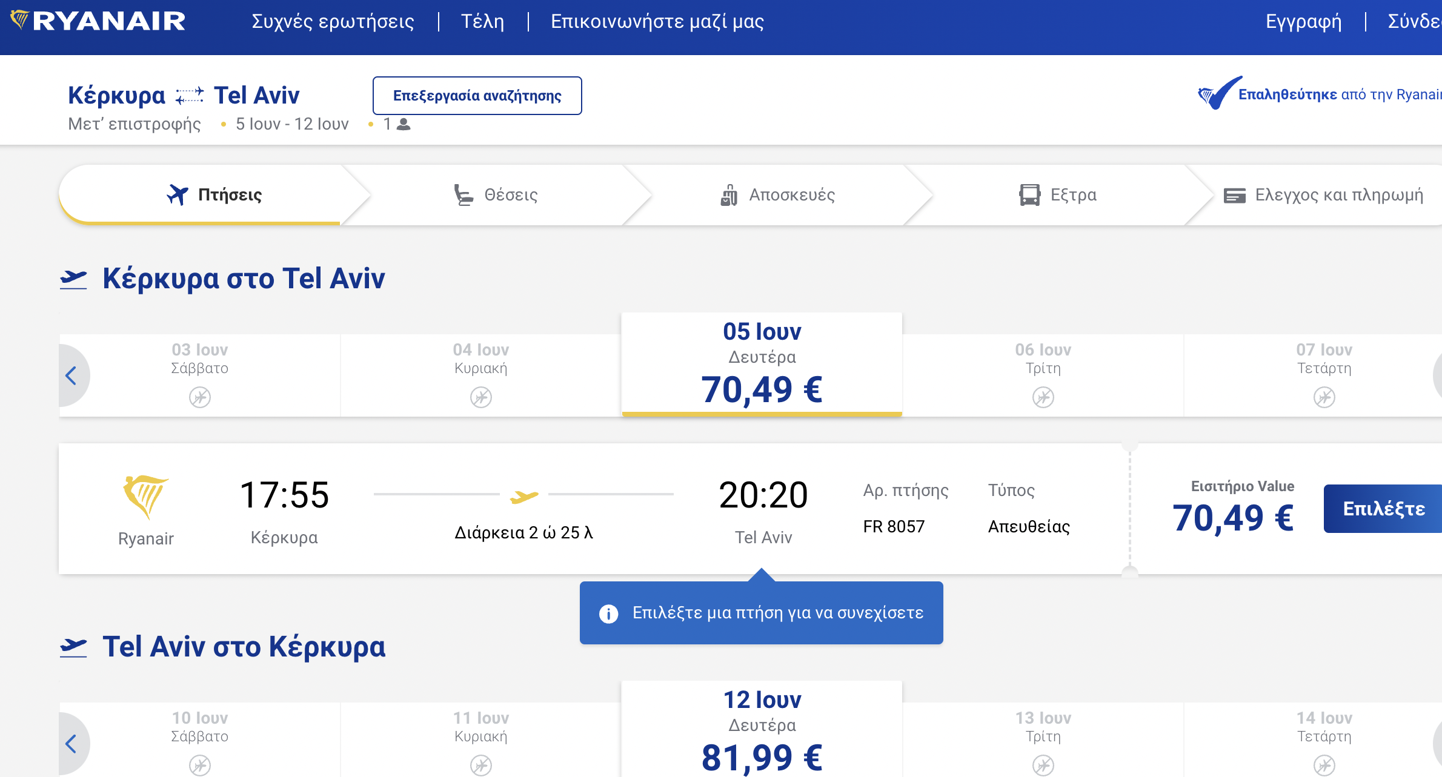Screen dimensions: 1442x777
Task: Open the Εγγραφή sign-up link
Action: point(1303,21)
